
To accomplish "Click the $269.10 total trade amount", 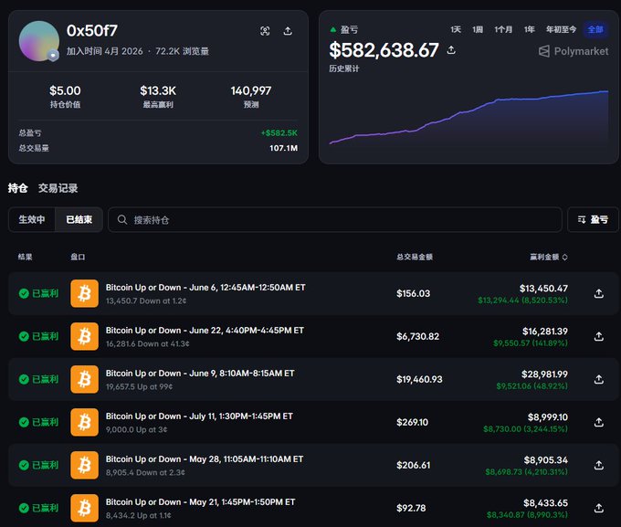I will coord(412,422).
